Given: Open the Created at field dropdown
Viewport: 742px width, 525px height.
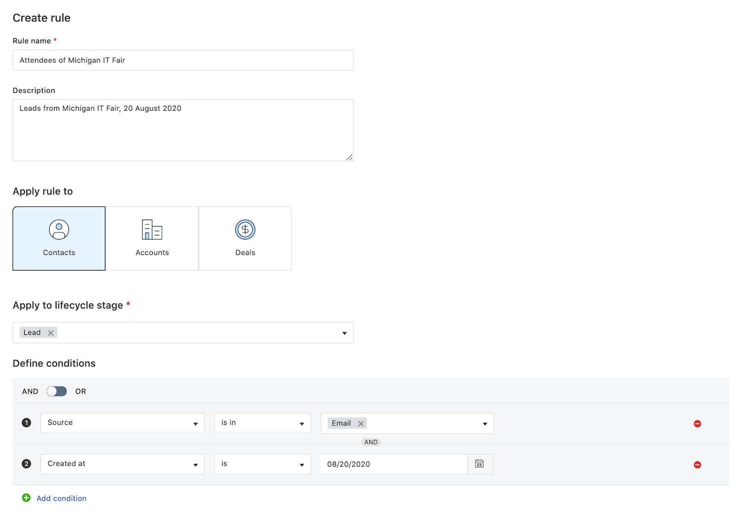Looking at the screenshot, I should 122,464.
